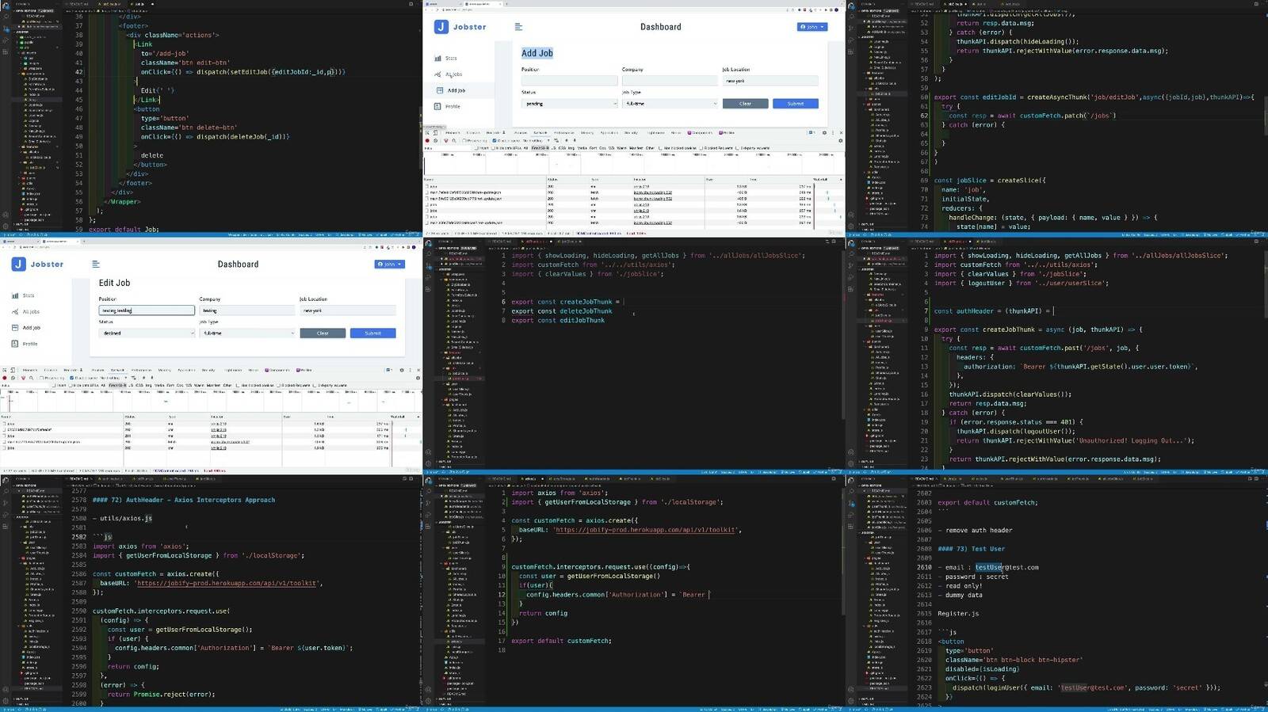Toggle device toolbar icon in Add Job DevTools

coord(435,132)
